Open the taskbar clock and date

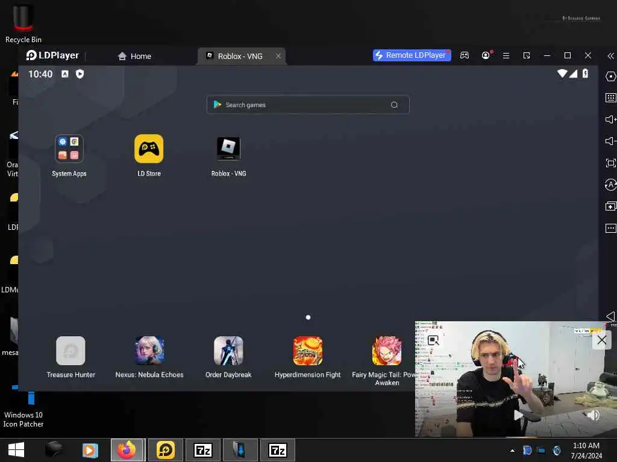tap(586, 451)
